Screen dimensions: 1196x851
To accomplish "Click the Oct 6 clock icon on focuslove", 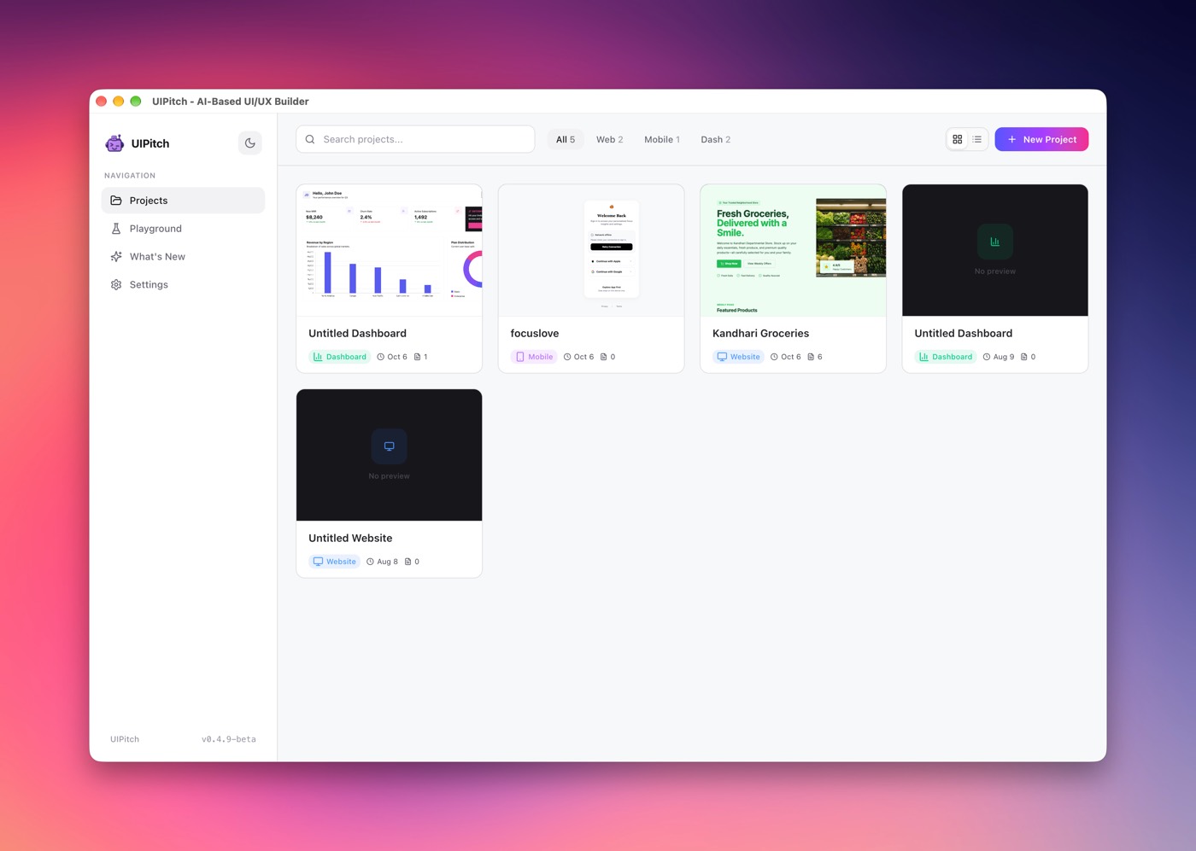I will pos(567,357).
